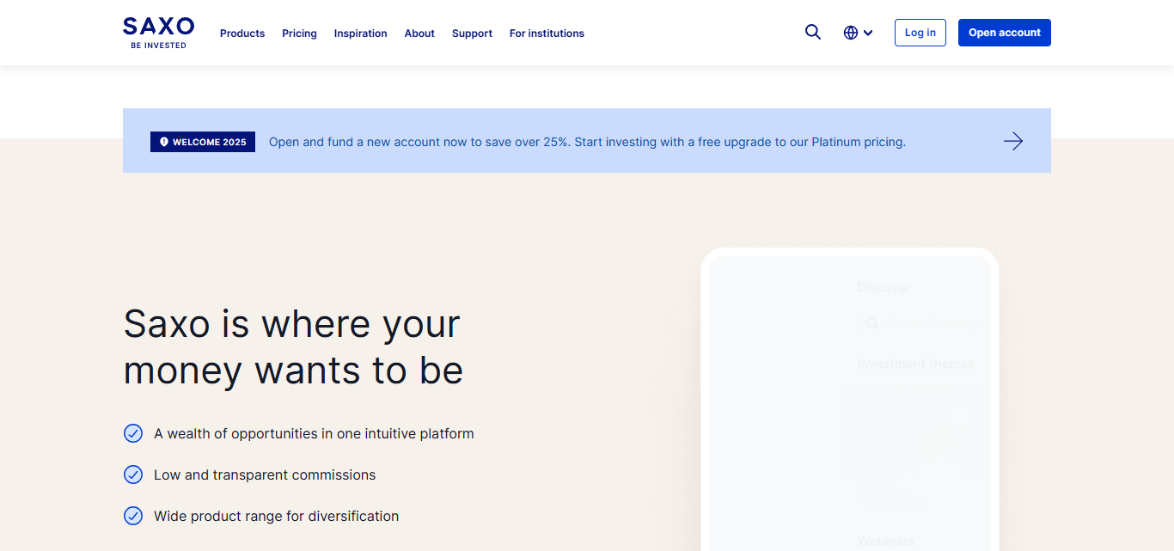Open the globe language region selector
1174x551 pixels.
tap(858, 33)
